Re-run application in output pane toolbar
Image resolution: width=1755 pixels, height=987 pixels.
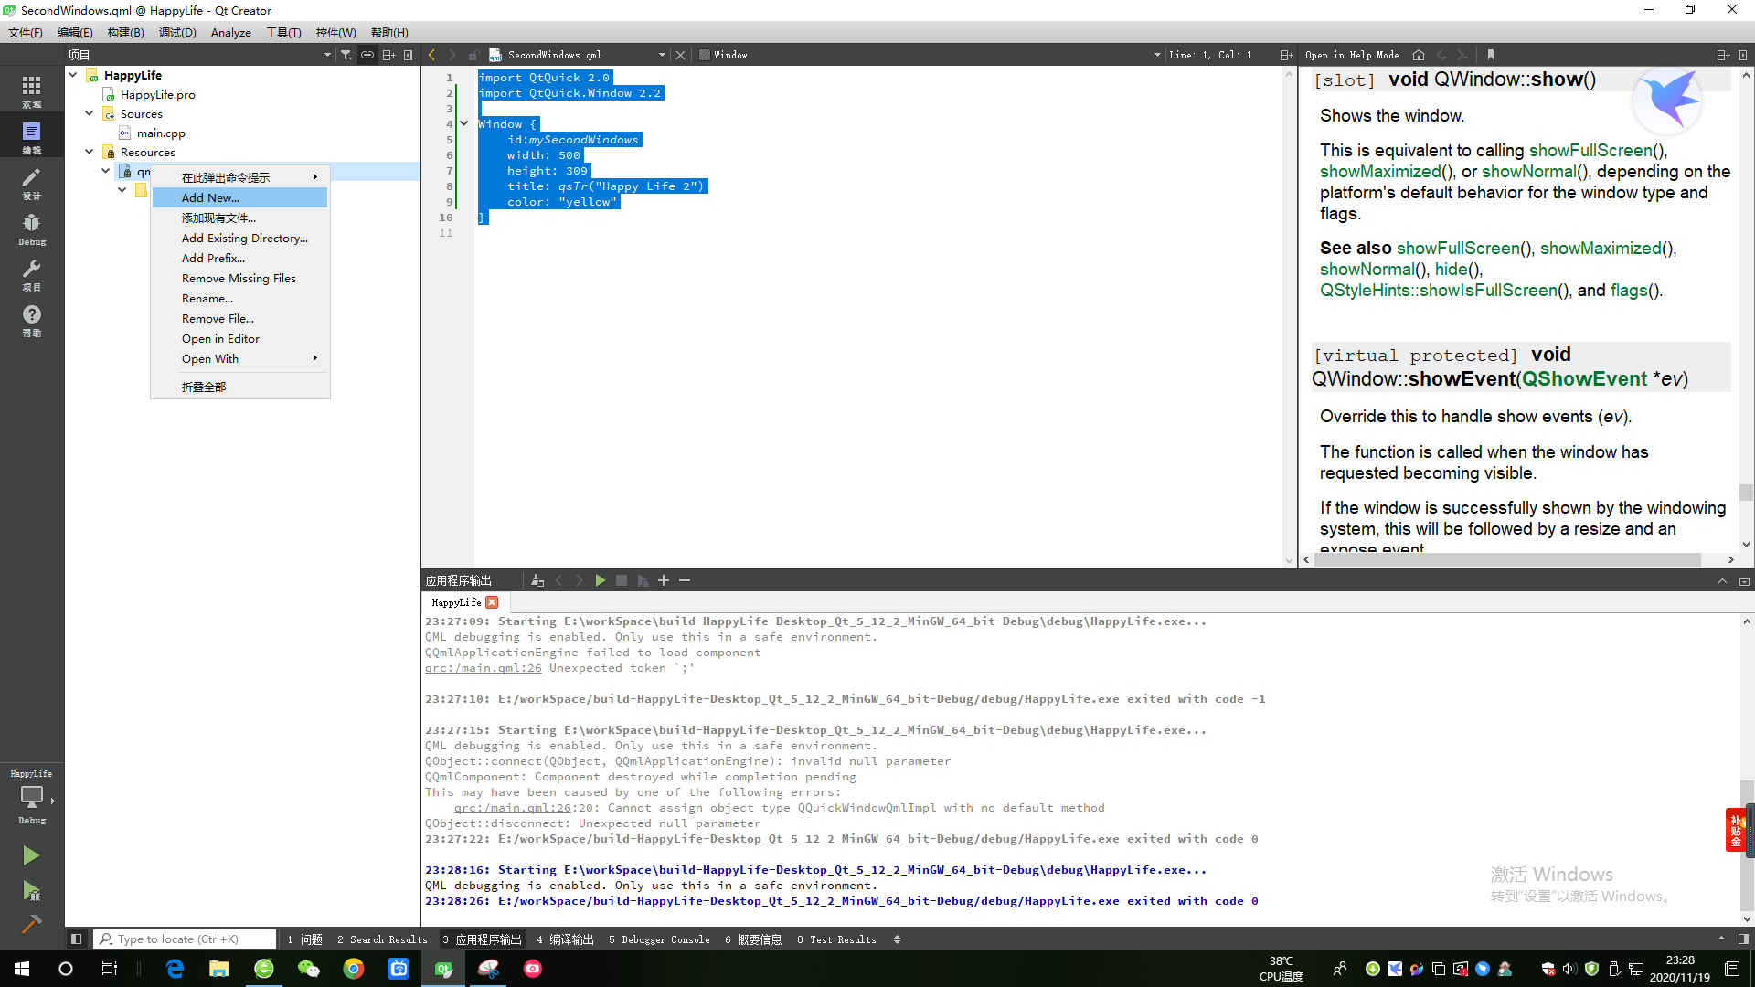click(x=601, y=580)
